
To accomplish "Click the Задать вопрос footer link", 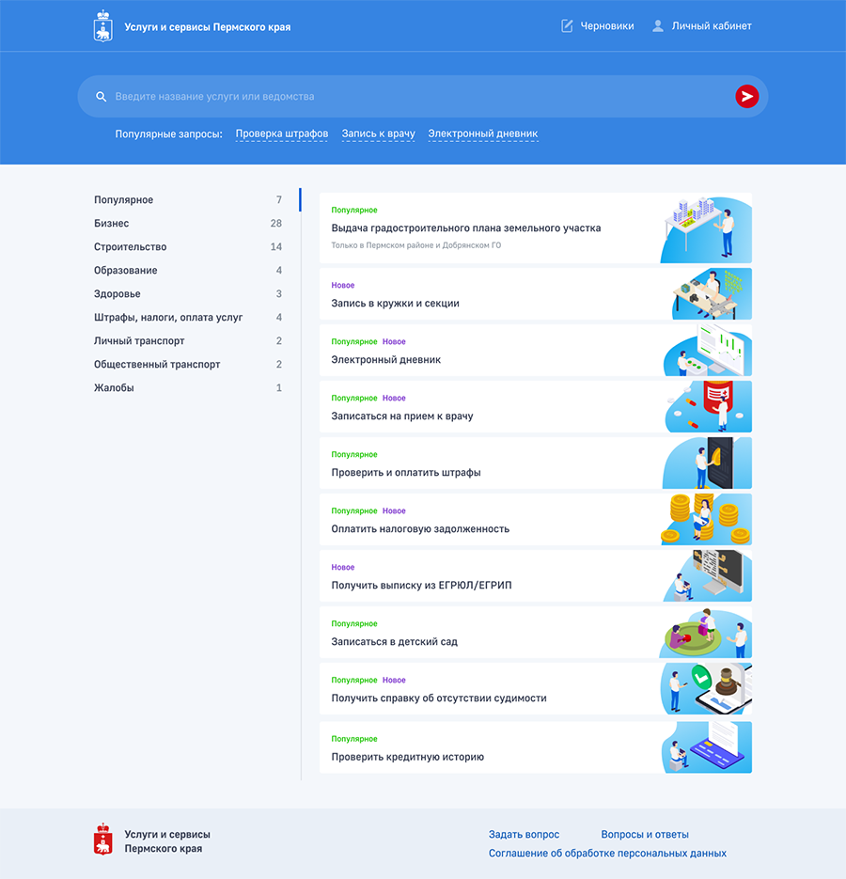I will [x=524, y=834].
